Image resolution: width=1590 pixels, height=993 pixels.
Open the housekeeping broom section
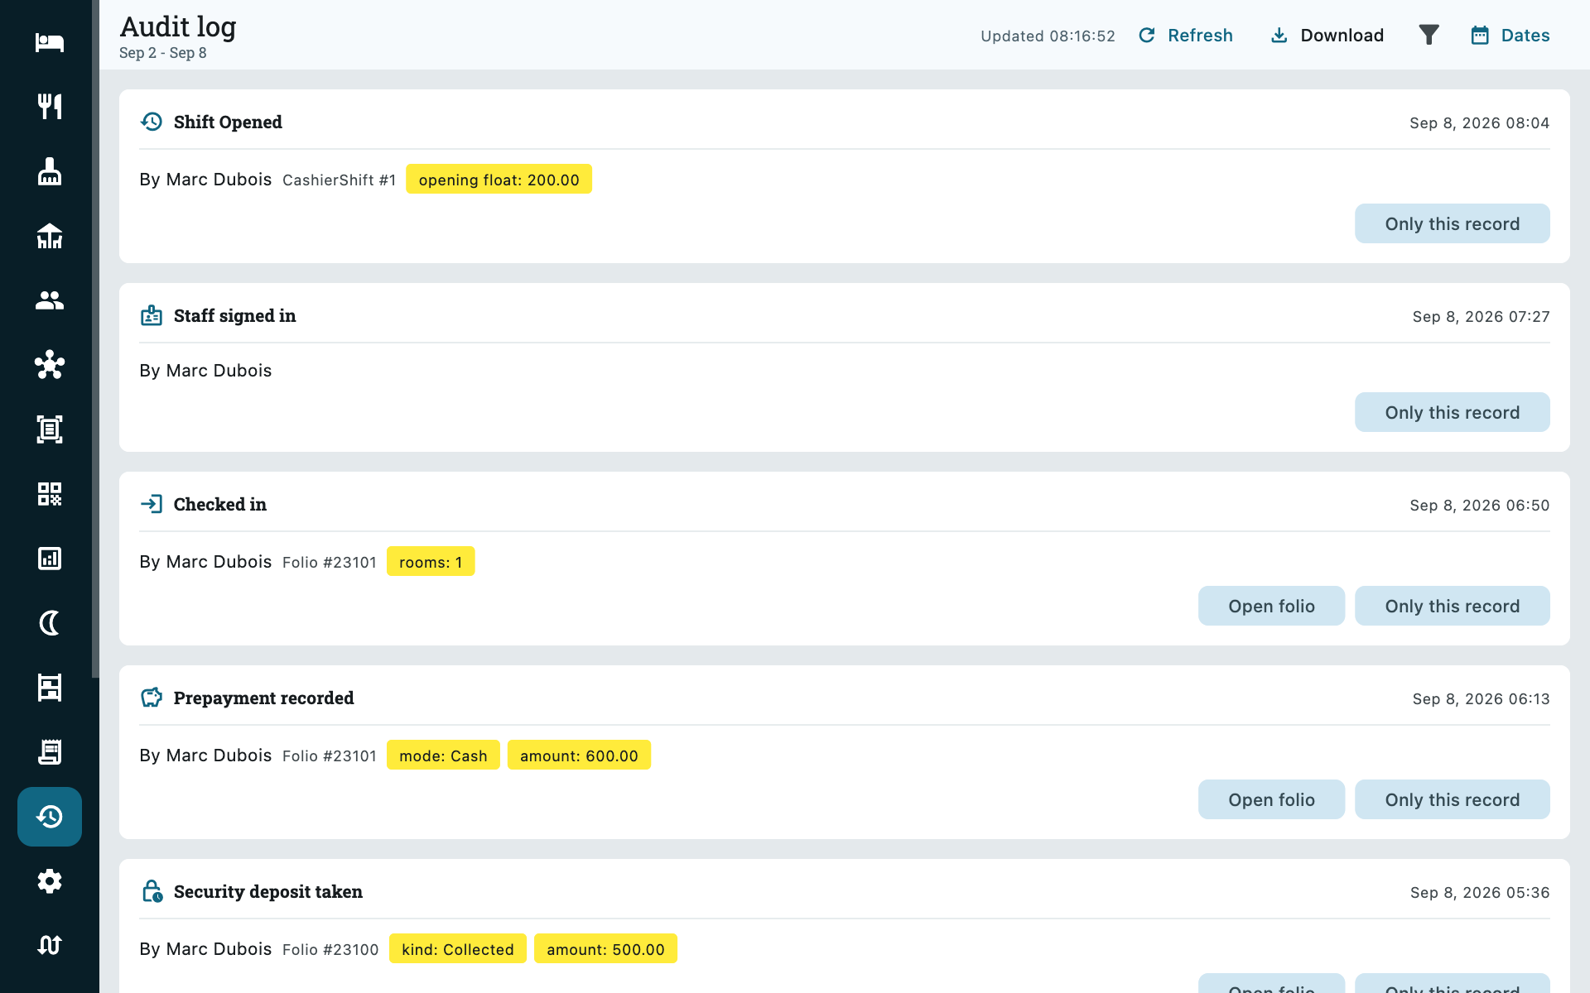(50, 171)
